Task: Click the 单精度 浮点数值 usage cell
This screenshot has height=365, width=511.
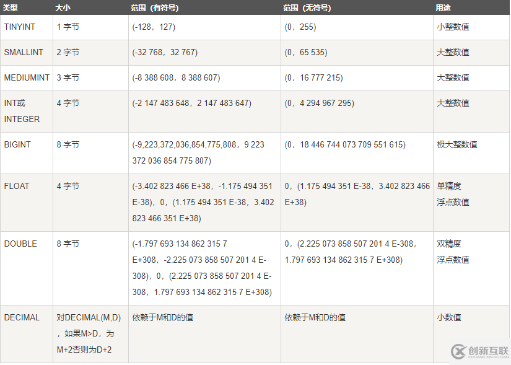Action: (x=453, y=194)
